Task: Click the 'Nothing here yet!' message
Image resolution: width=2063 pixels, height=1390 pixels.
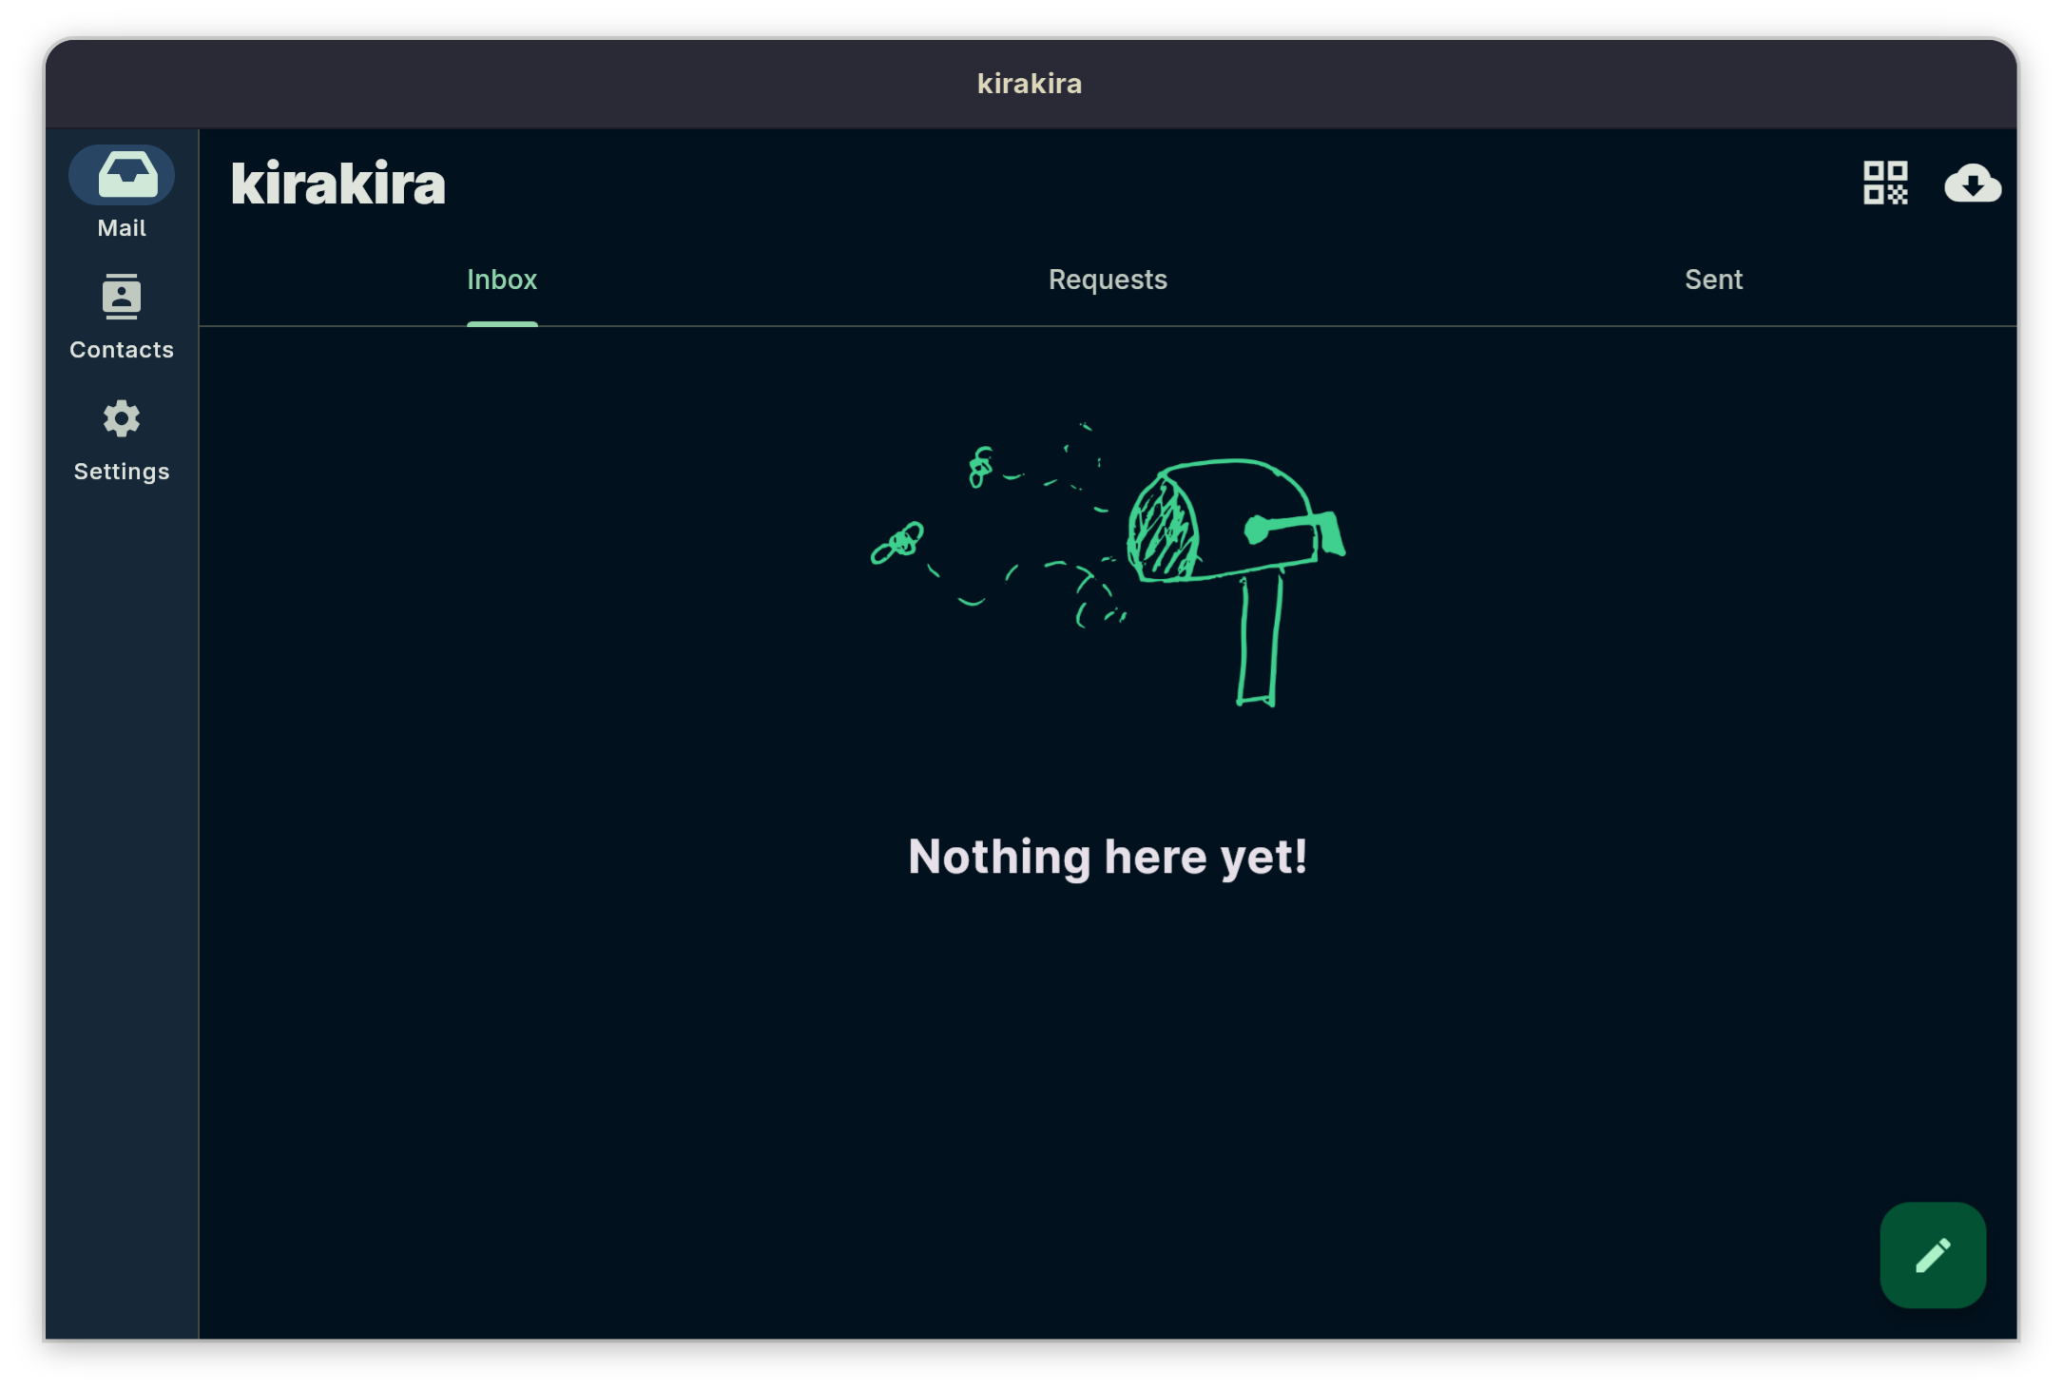Action: coord(1108,858)
